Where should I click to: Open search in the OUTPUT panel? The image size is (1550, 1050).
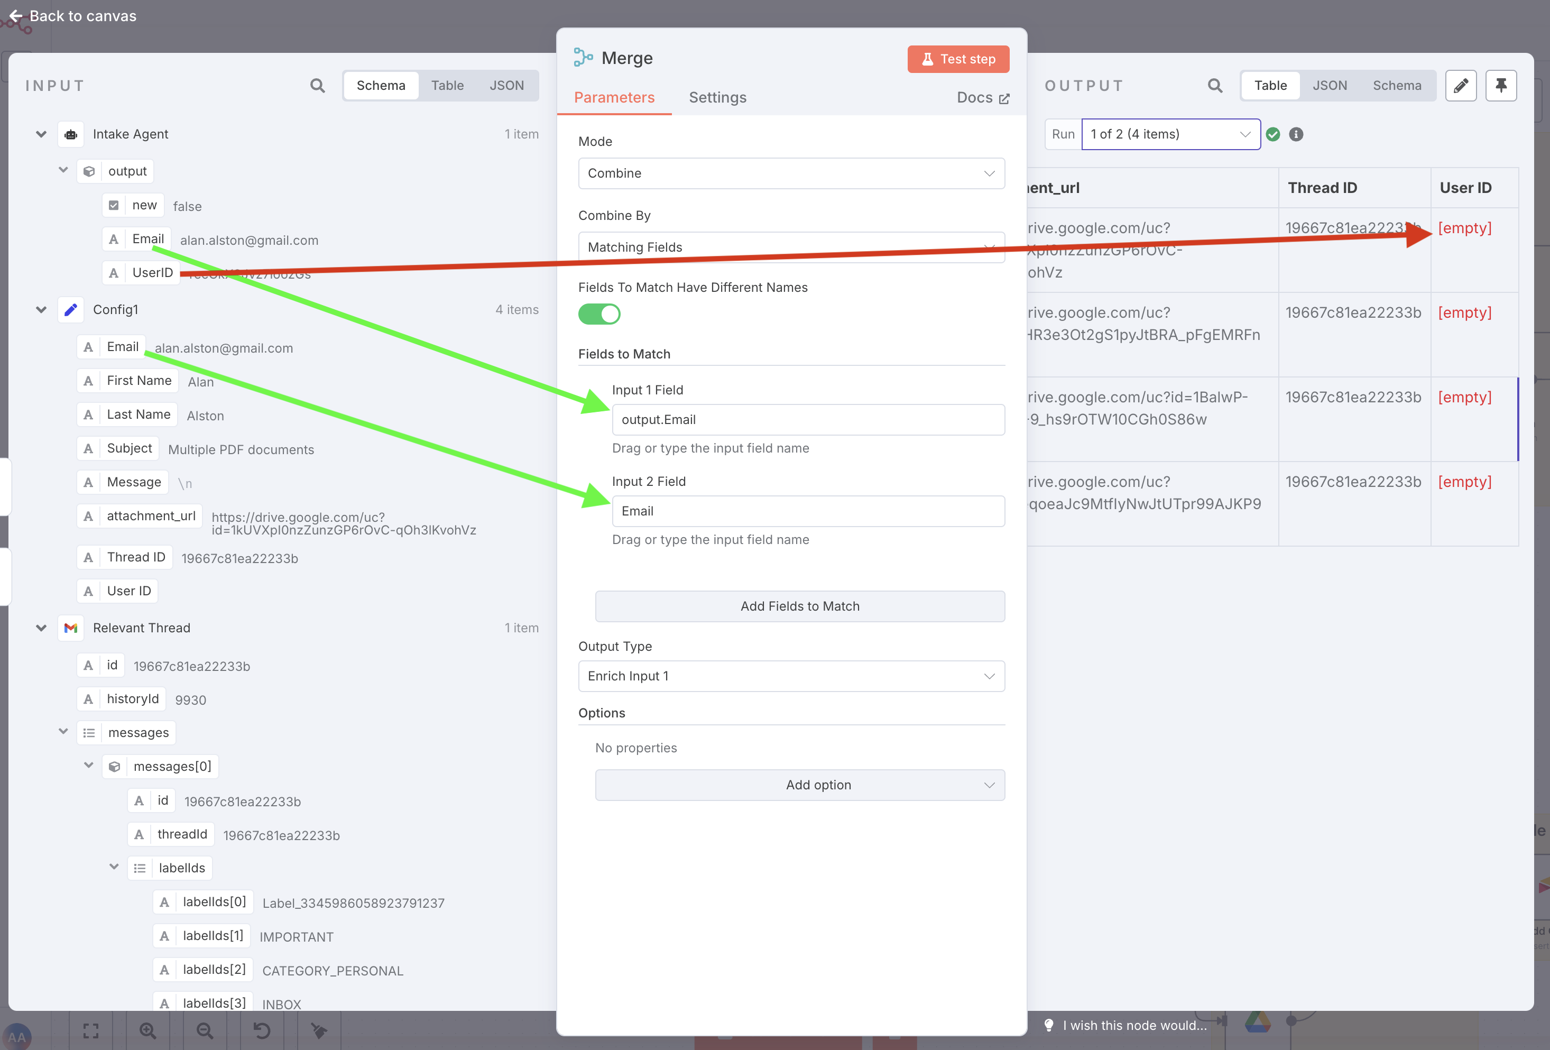pos(1214,86)
